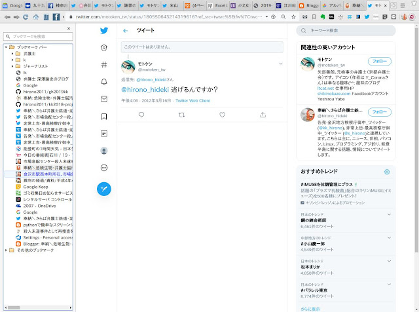419x312 pixels.
Task: Open the profile avatar icon in sidebar
Action: click(x=104, y=151)
